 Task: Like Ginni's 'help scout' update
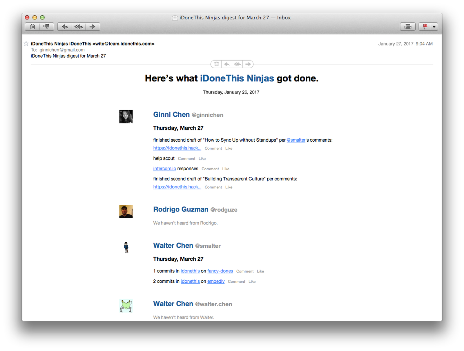(202, 158)
